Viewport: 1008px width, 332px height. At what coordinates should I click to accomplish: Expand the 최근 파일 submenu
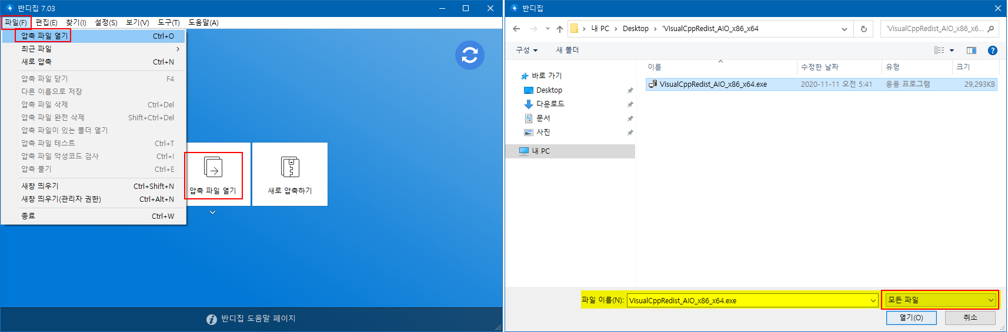(94, 49)
